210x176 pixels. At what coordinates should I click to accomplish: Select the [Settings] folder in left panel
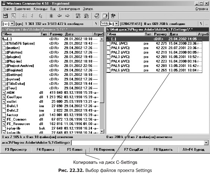click(51, 75)
